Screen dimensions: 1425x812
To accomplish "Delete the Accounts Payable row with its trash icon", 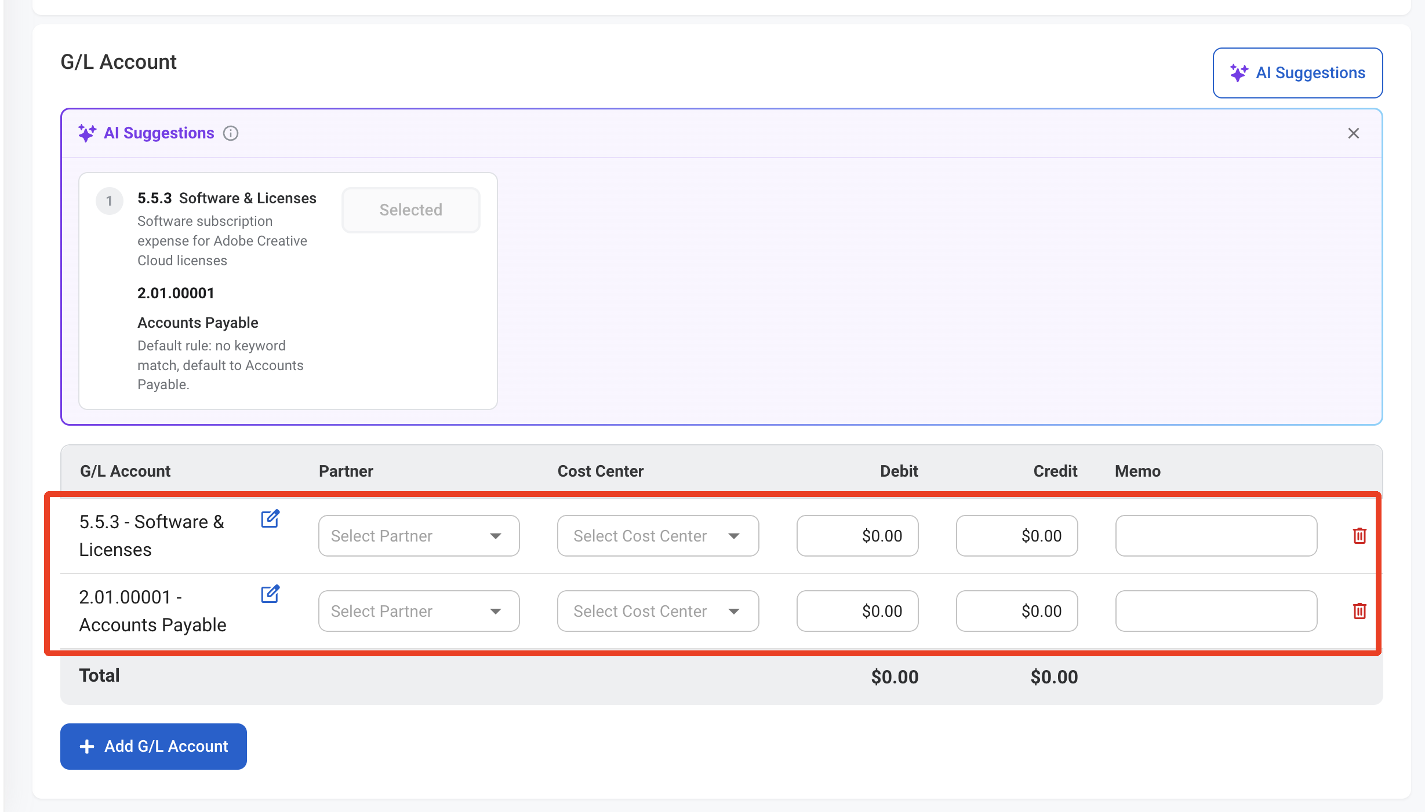I will (x=1359, y=611).
